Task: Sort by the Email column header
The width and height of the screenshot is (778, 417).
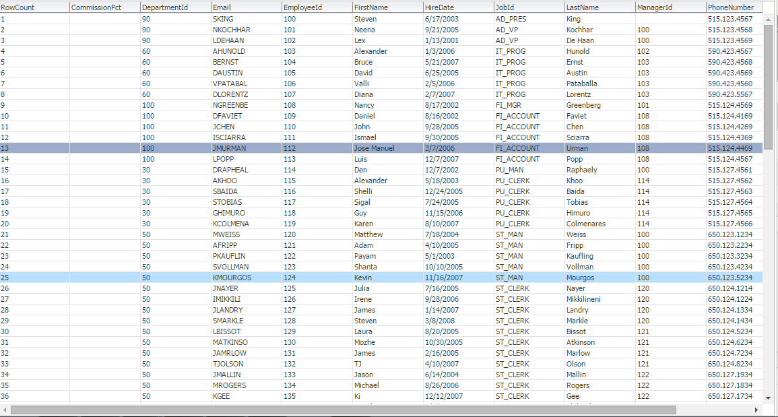Action: click(x=247, y=7)
